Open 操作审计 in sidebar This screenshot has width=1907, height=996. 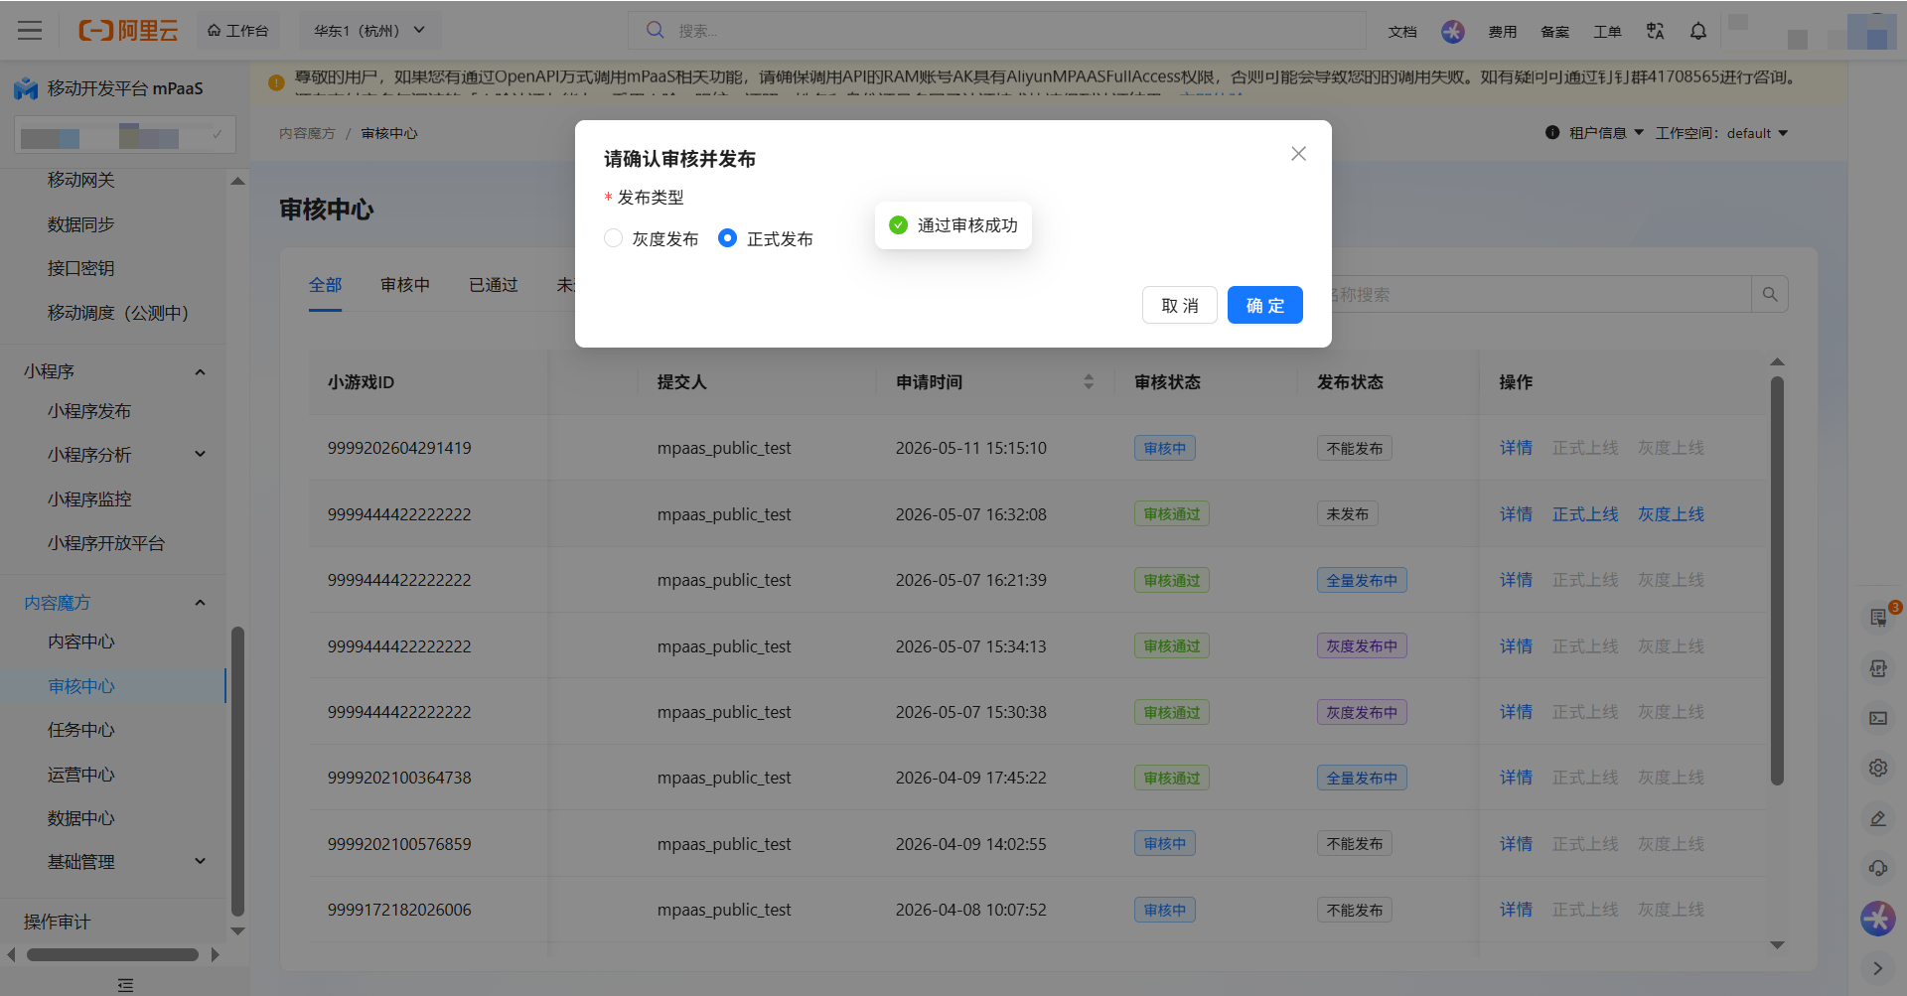point(58,922)
